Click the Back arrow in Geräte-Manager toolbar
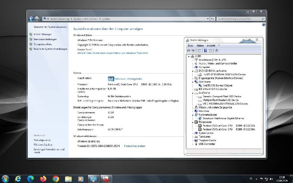The height and width of the screenshot is (183, 293). pos(188,51)
